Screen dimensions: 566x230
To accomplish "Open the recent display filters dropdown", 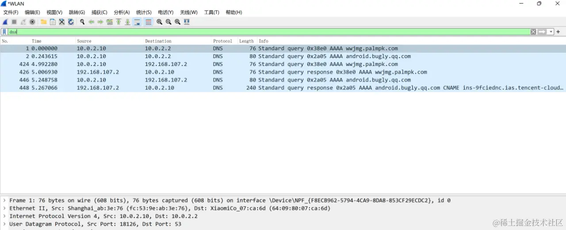I will pyautogui.click(x=551, y=32).
